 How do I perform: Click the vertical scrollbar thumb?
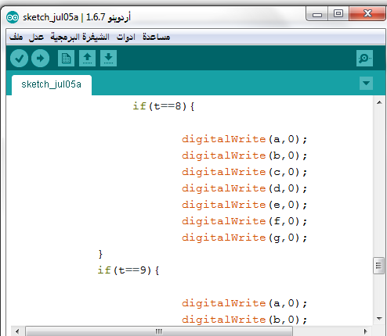(x=378, y=266)
